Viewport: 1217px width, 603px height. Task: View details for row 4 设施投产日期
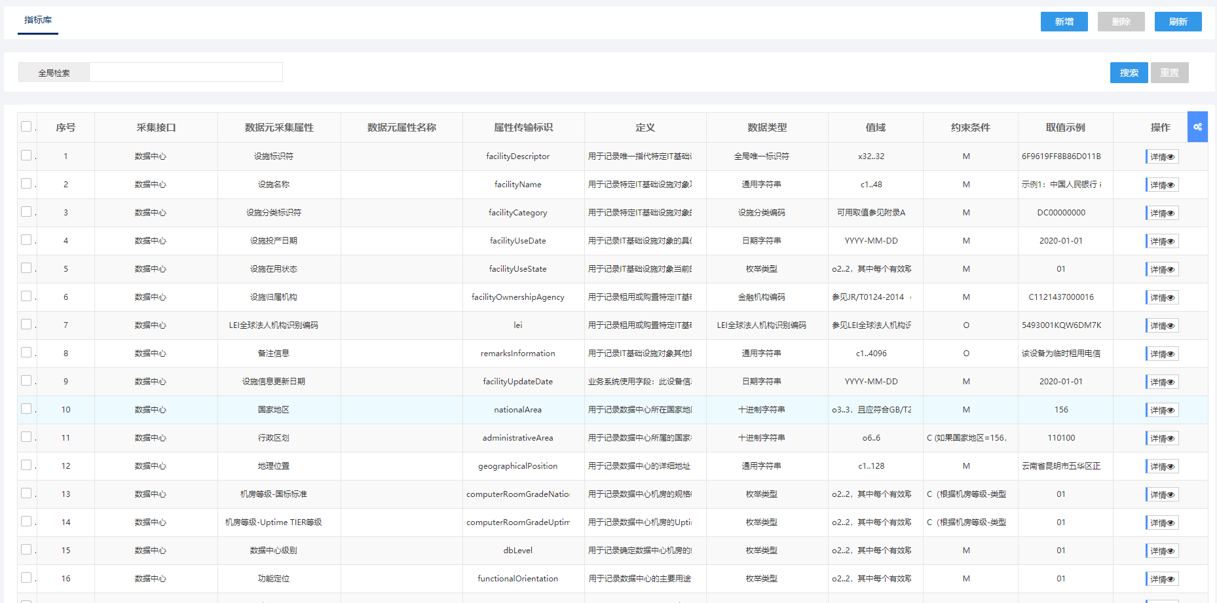coord(1162,242)
